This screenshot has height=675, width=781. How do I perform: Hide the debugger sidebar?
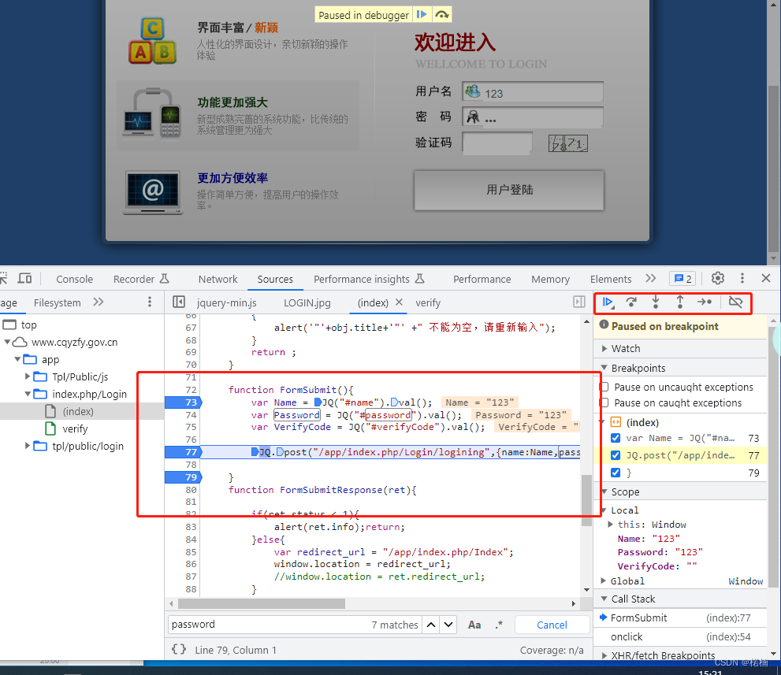578,302
